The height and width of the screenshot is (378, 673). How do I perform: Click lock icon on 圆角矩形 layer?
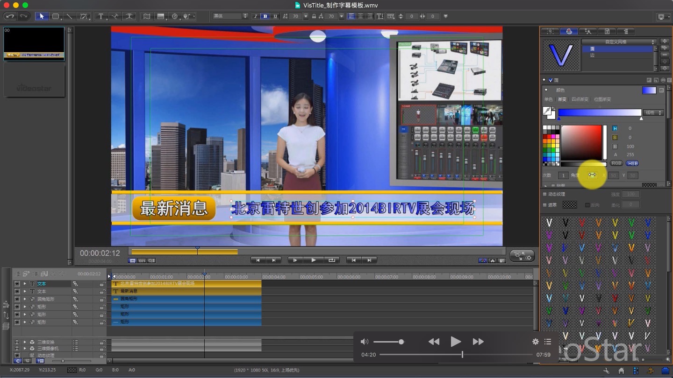click(102, 299)
